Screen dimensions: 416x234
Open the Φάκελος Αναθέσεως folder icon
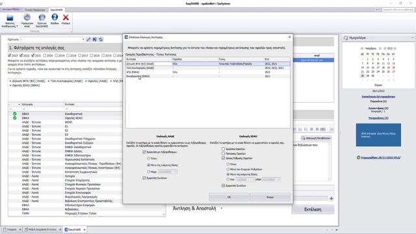point(10,18)
